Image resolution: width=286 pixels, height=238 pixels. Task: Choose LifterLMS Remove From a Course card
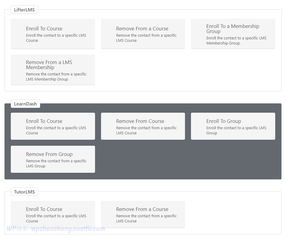tap(143, 34)
